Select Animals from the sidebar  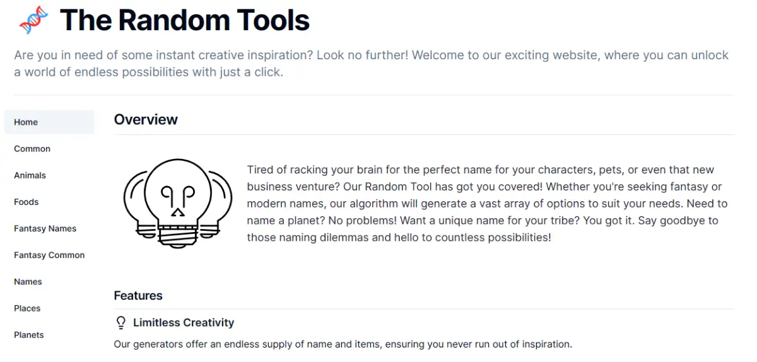[x=30, y=175]
